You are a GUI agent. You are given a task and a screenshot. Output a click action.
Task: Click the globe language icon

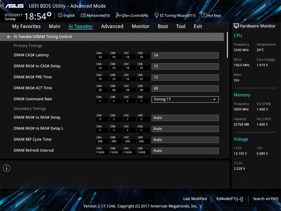(60, 16)
